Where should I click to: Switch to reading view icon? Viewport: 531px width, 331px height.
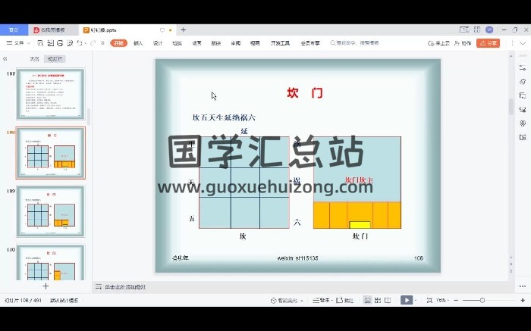(388, 300)
